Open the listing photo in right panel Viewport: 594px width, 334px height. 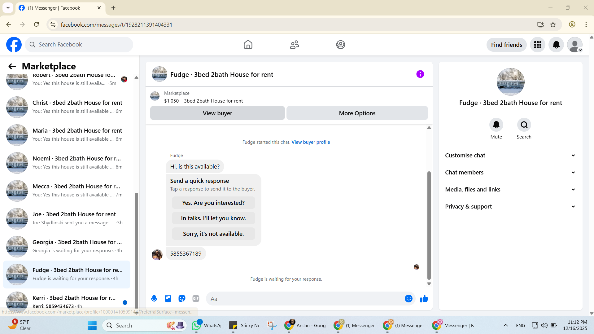pyautogui.click(x=510, y=82)
